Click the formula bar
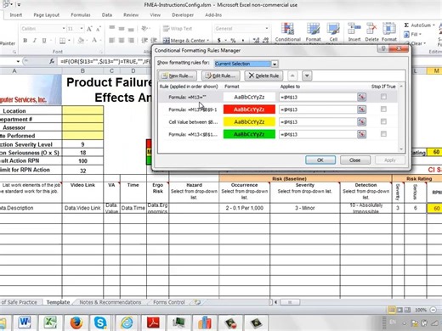 [x=105, y=61]
